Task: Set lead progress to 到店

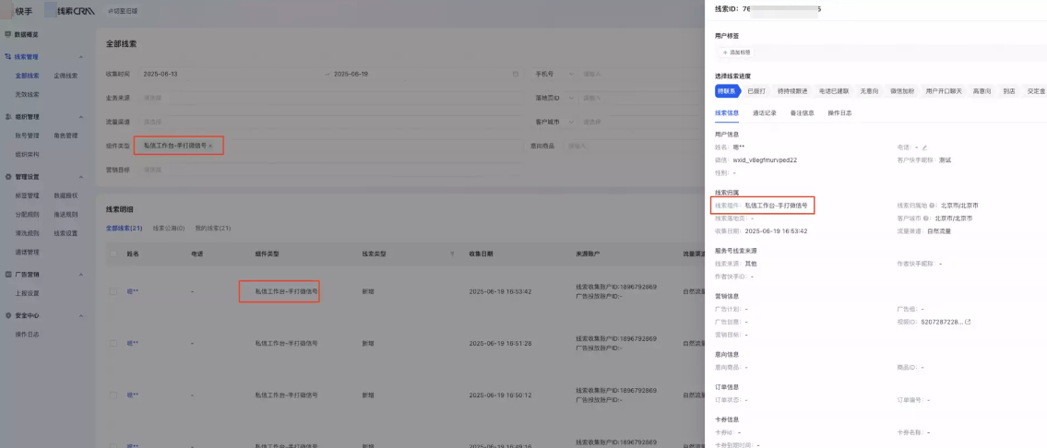Action: coord(1008,91)
